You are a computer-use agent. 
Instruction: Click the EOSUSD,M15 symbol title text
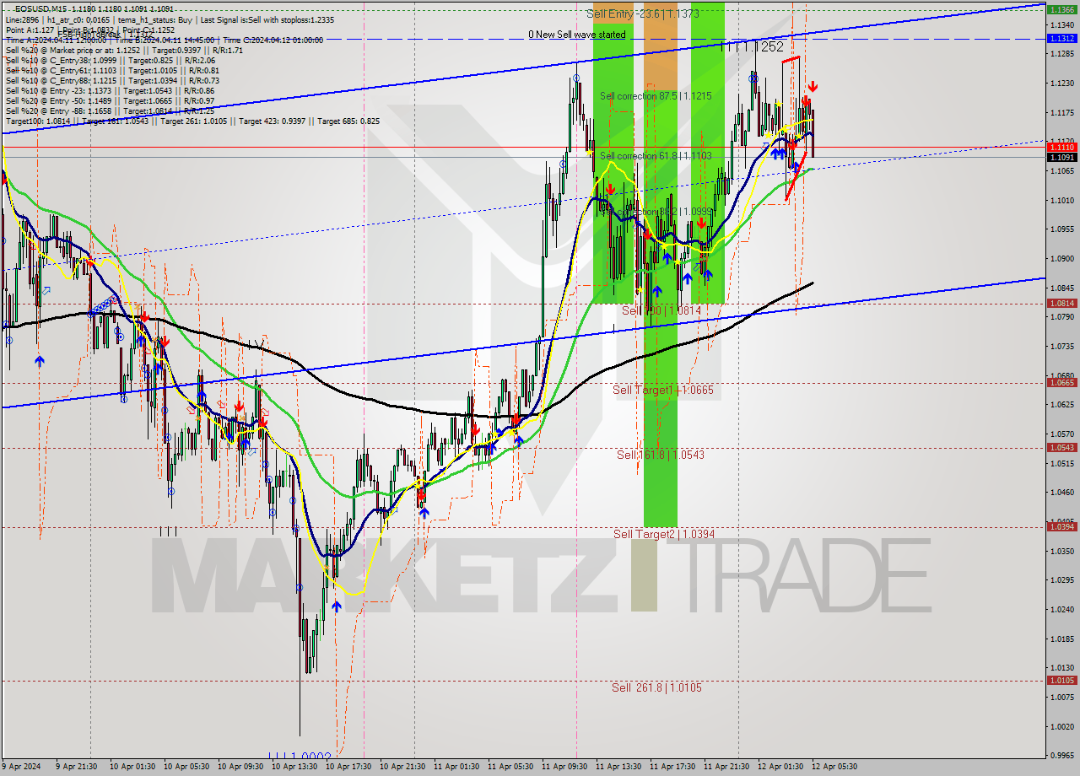[39, 8]
